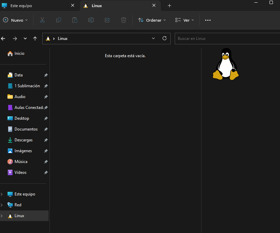Open the Ver view dropdown
This screenshot has height=233, width=280.
click(185, 20)
